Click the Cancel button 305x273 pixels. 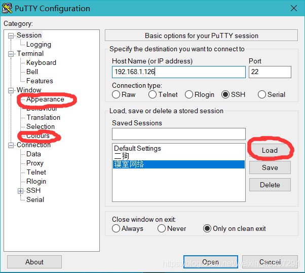[270, 262]
